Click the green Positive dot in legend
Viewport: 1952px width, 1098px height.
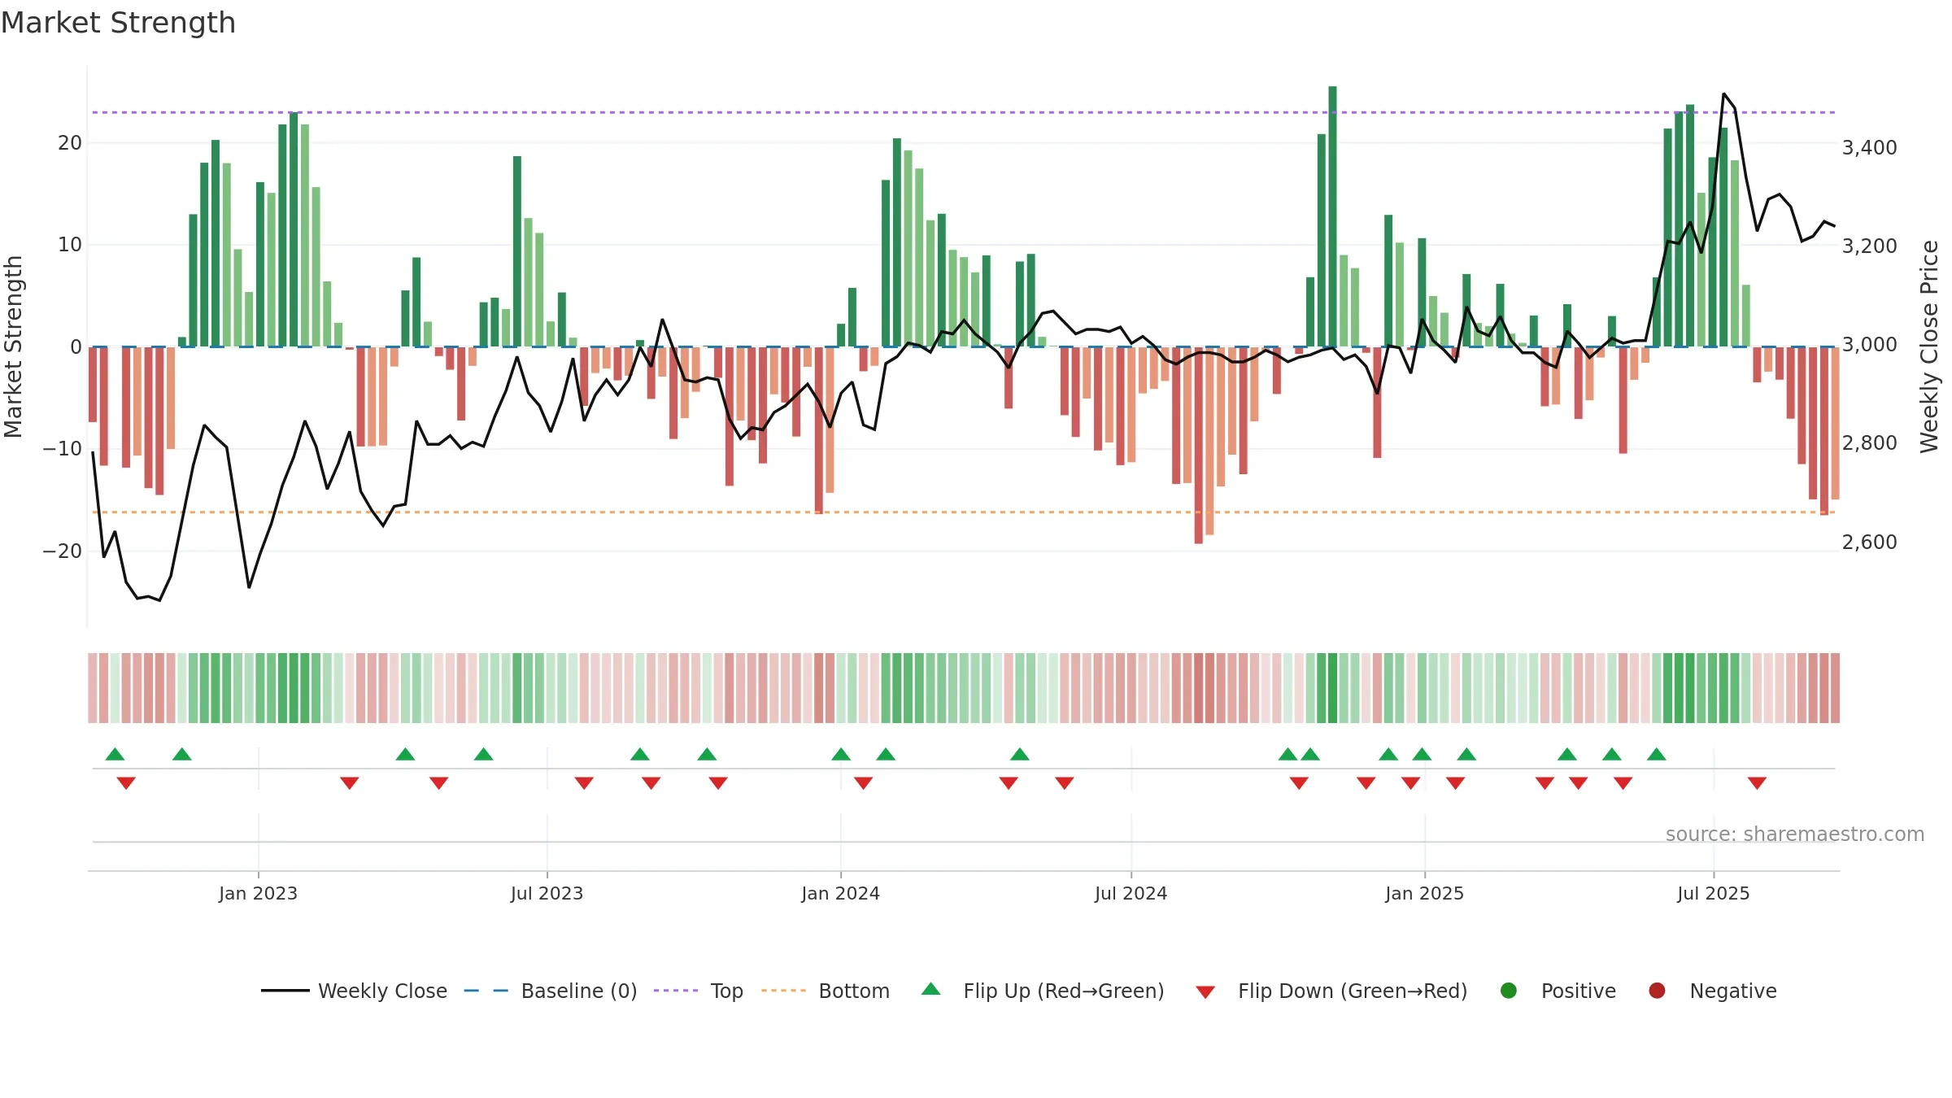click(x=1509, y=991)
